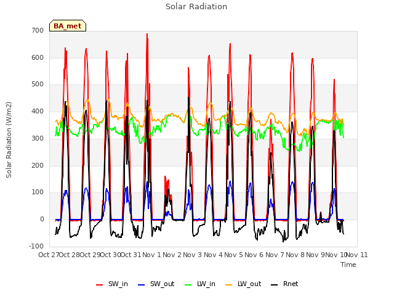Click the 300 y-axis tick label
The image size is (394, 296).
(x=38, y=138)
